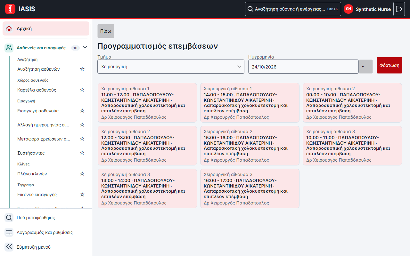Click the Ημερομηνία field with 24/10/2026
The height and width of the screenshot is (256, 410).
(x=303, y=67)
